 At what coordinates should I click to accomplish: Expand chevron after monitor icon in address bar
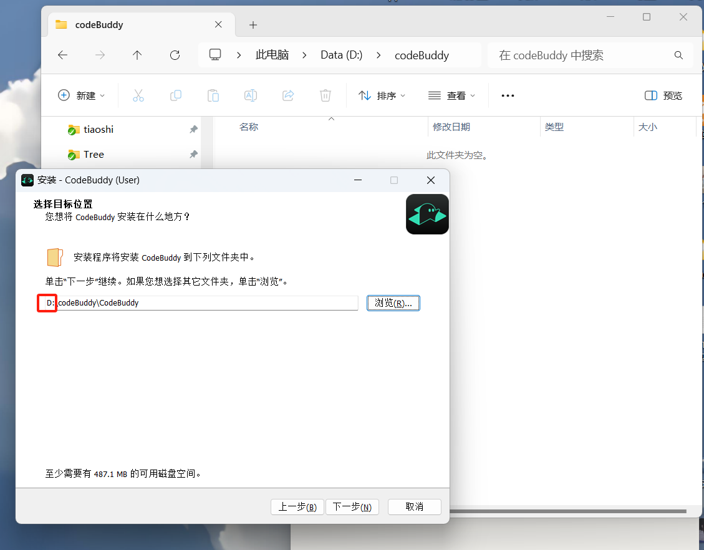(x=239, y=55)
